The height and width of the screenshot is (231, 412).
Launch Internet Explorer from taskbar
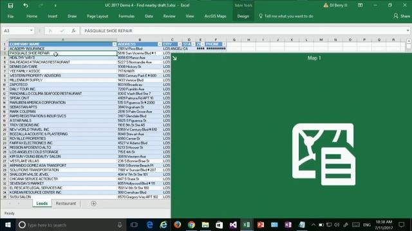point(164,225)
